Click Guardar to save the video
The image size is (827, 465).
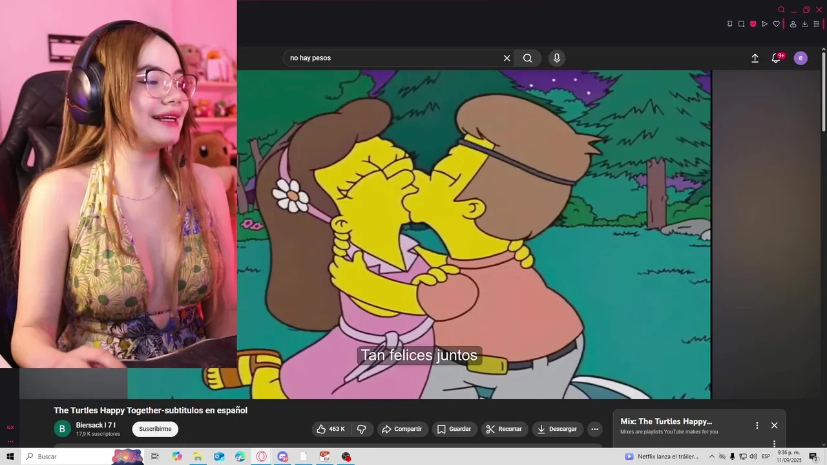tap(454, 429)
